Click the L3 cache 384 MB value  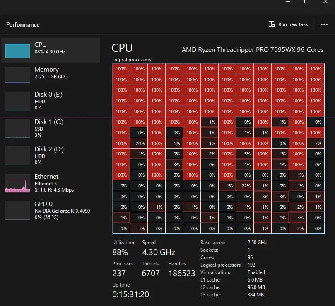(x=255, y=295)
